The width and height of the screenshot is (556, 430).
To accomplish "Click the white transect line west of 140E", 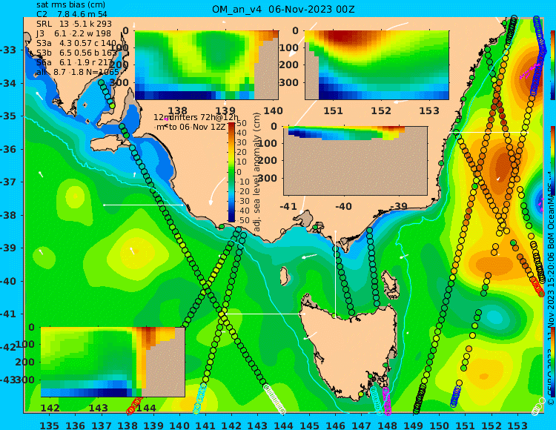I will 143,205.
